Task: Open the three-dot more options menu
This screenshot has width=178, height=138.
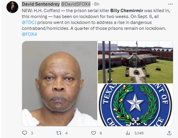Action: (170, 4)
